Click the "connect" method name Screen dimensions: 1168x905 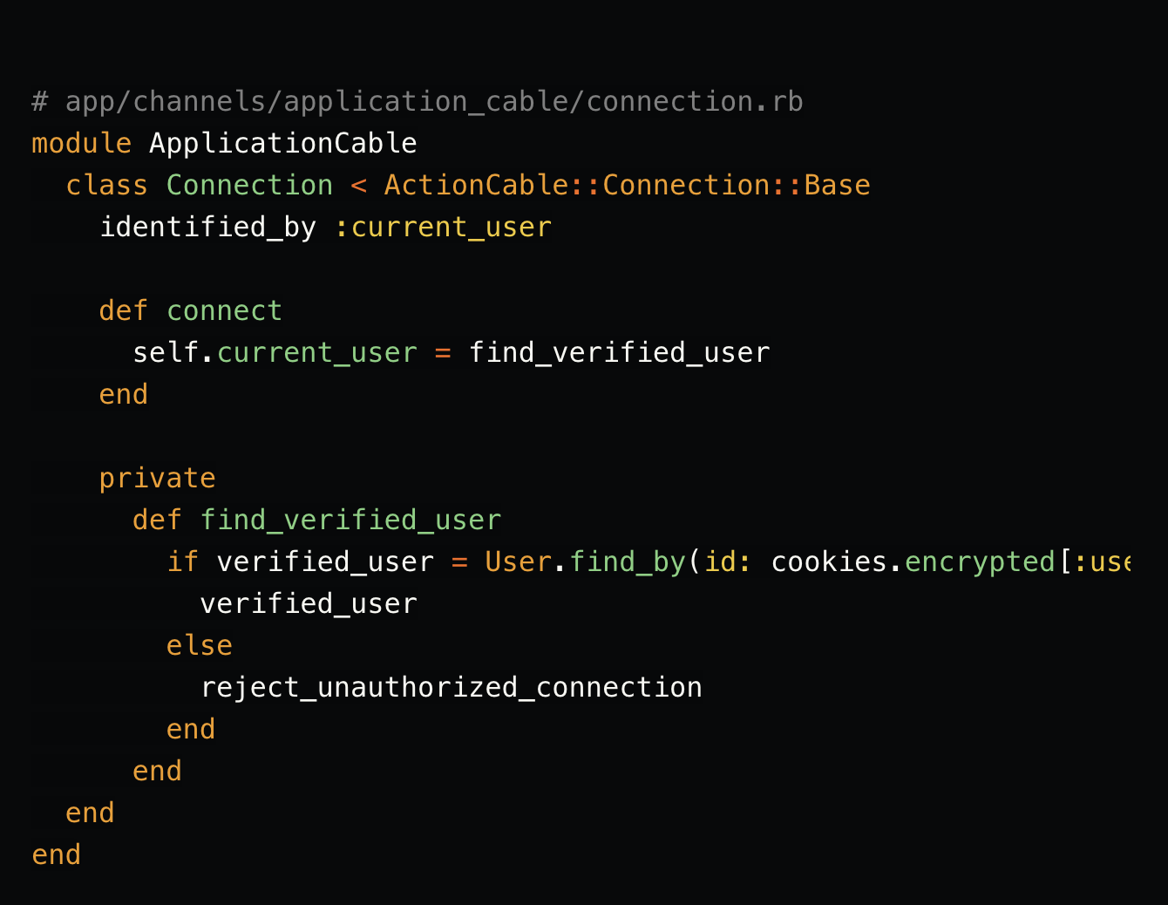[224, 310]
